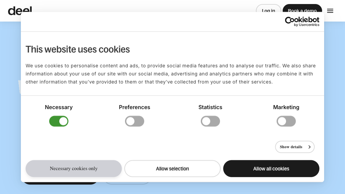This screenshot has height=194, width=345.
Task: Click the Preferences category label
Action: click(x=134, y=107)
